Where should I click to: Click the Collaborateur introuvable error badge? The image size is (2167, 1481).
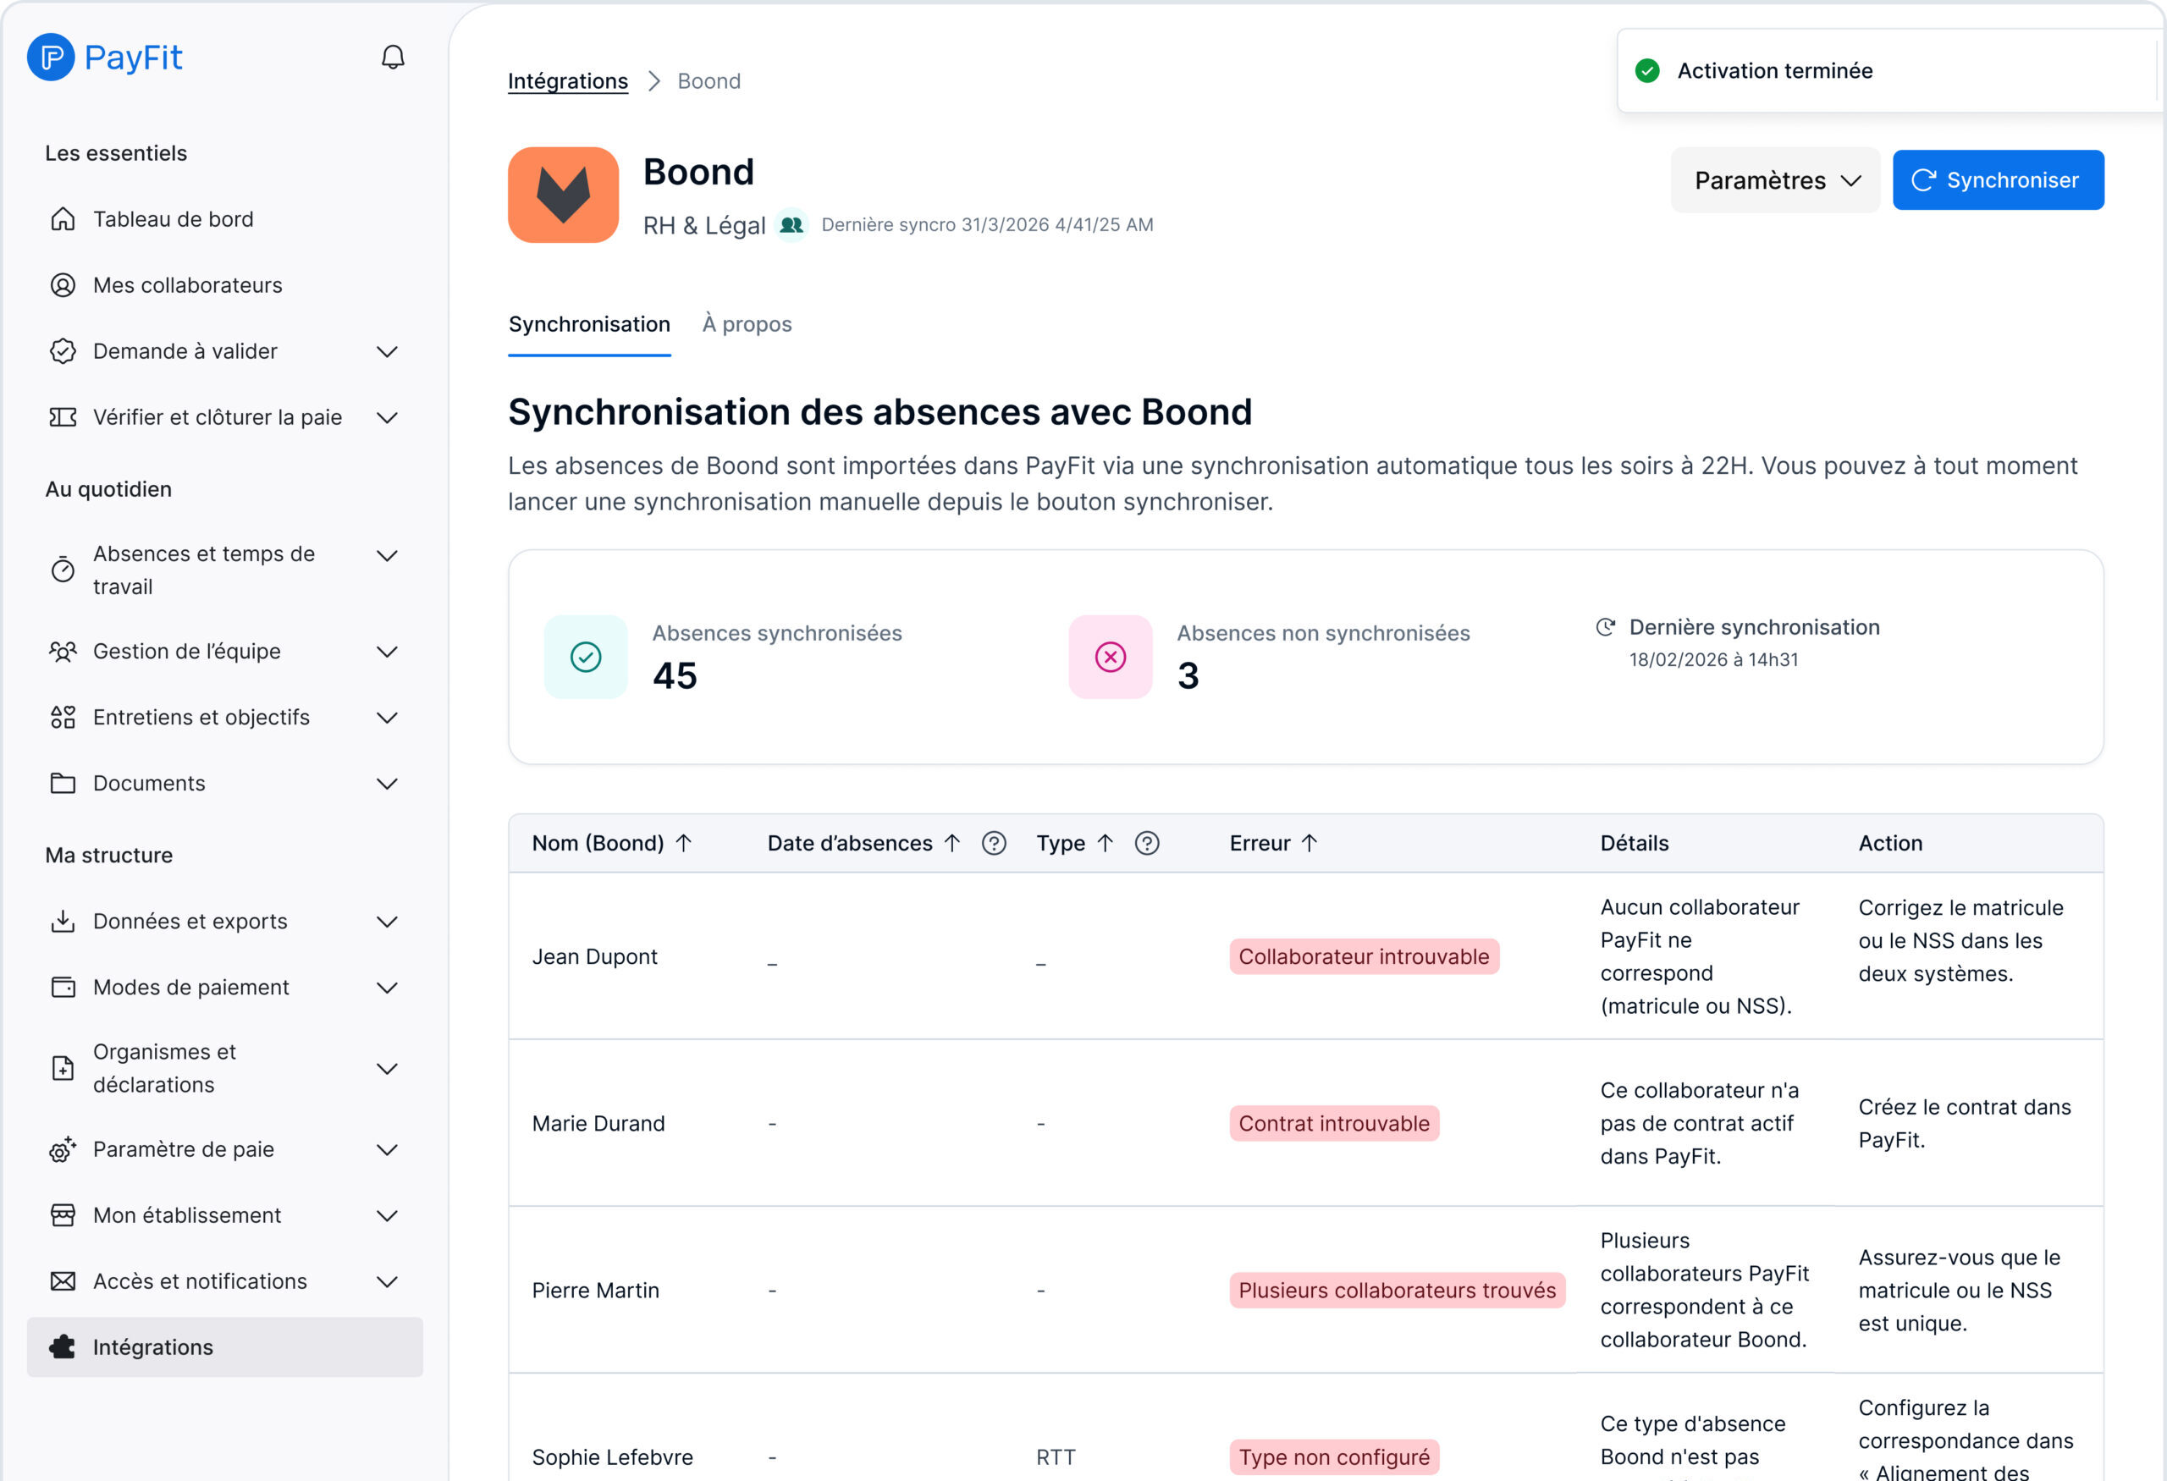pos(1365,957)
